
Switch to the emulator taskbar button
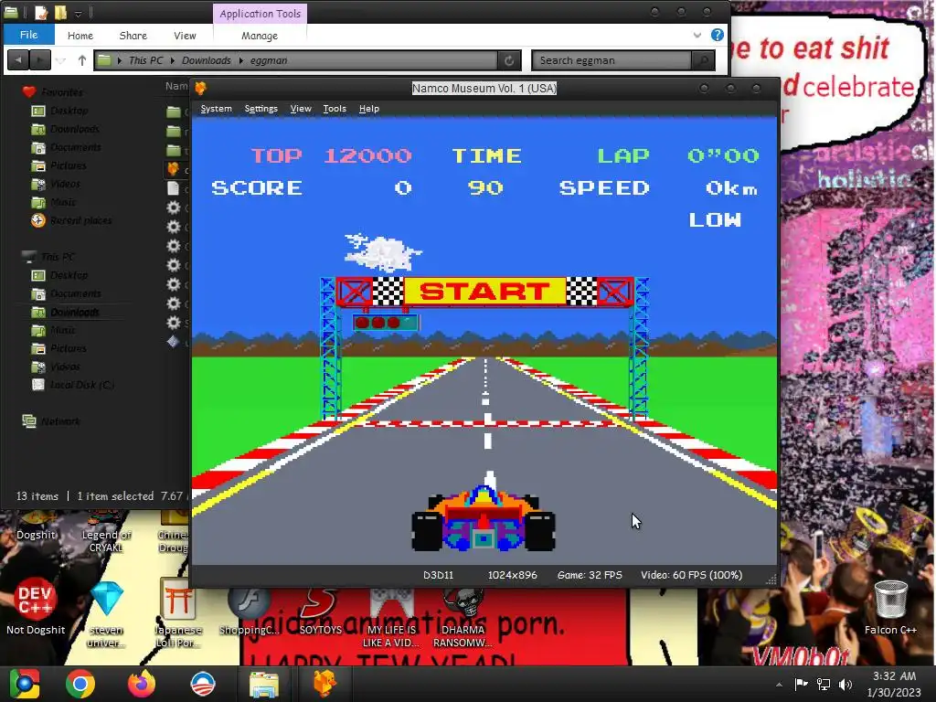click(324, 684)
